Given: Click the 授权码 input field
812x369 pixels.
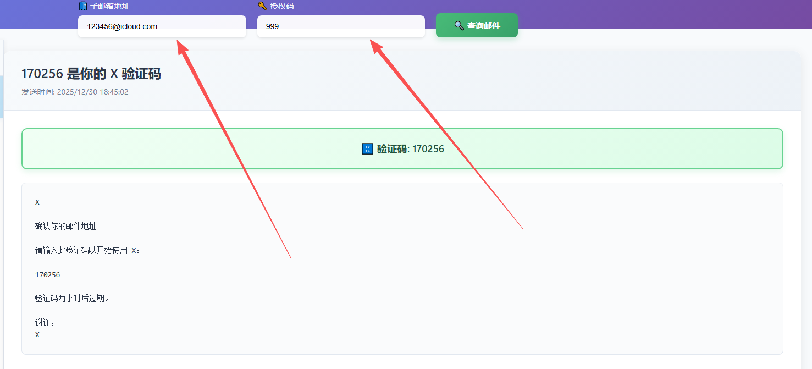Looking at the screenshot, I should [341, 26].
